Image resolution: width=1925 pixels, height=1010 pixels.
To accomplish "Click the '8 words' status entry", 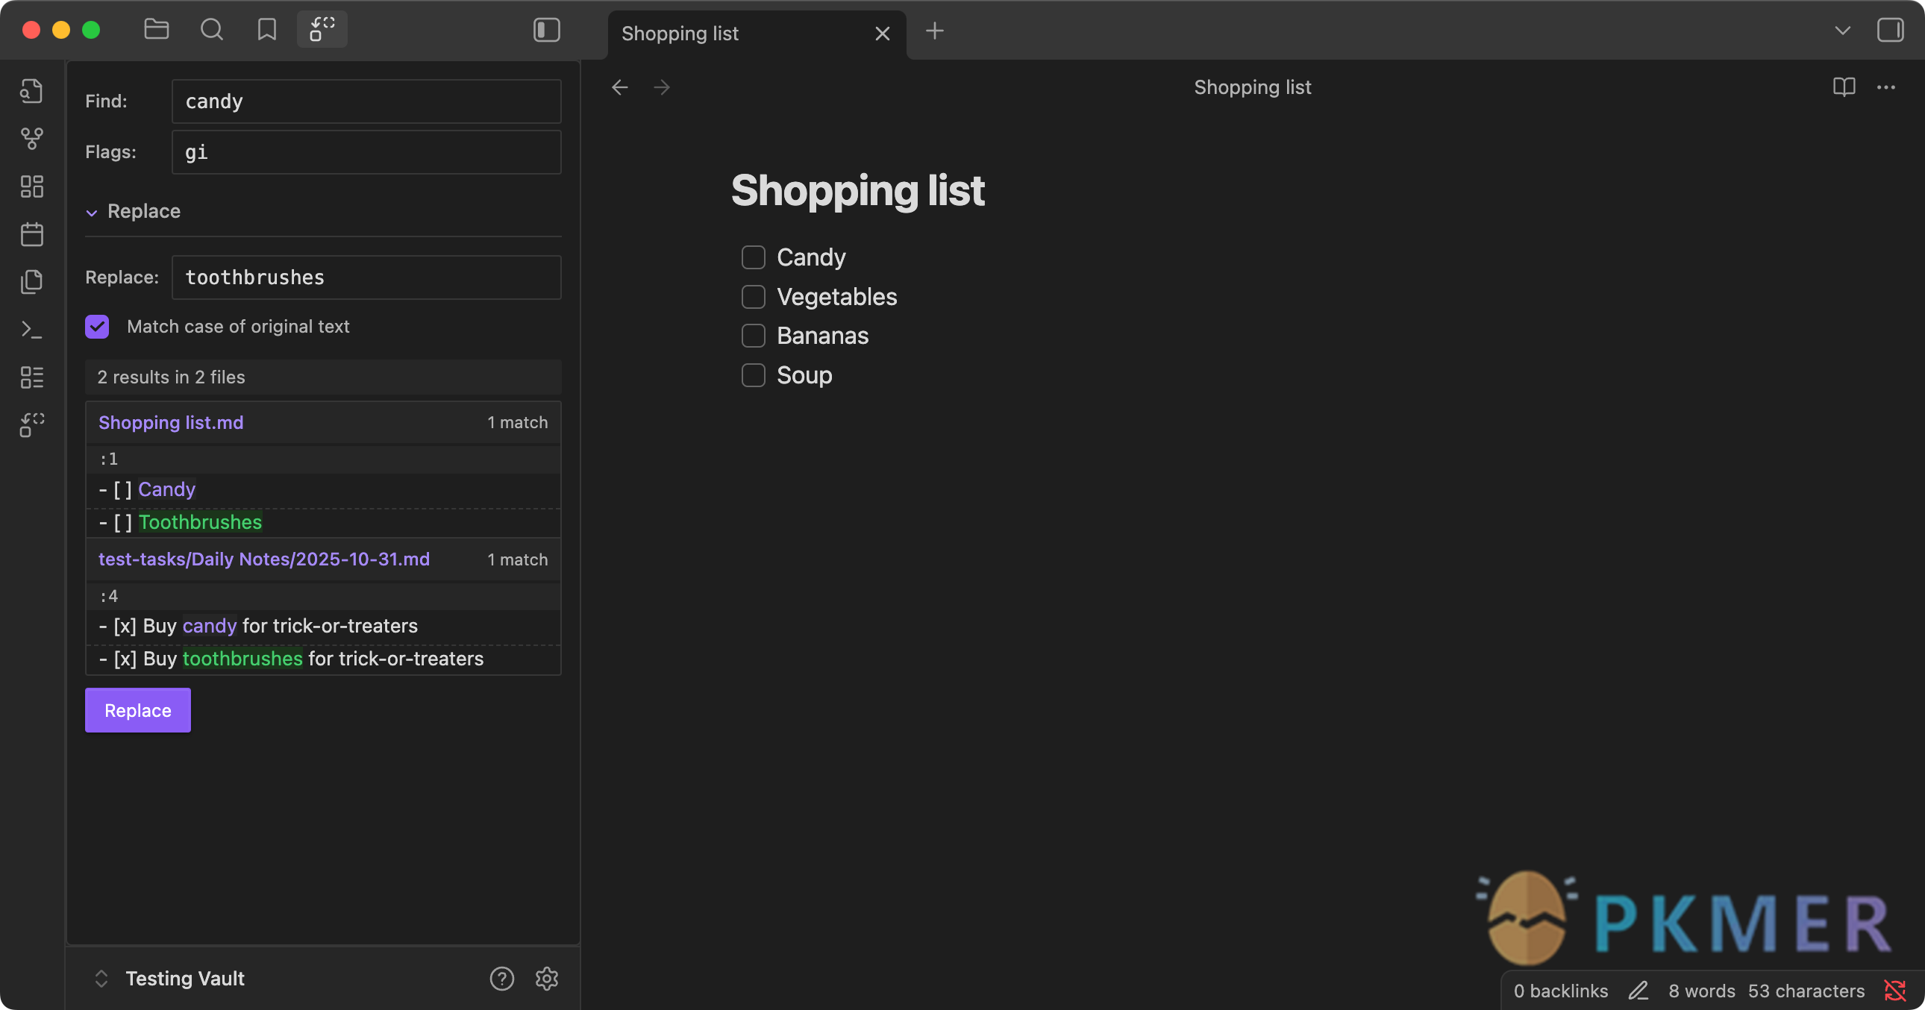I will pyautogui.click(x=1702, y=991).
